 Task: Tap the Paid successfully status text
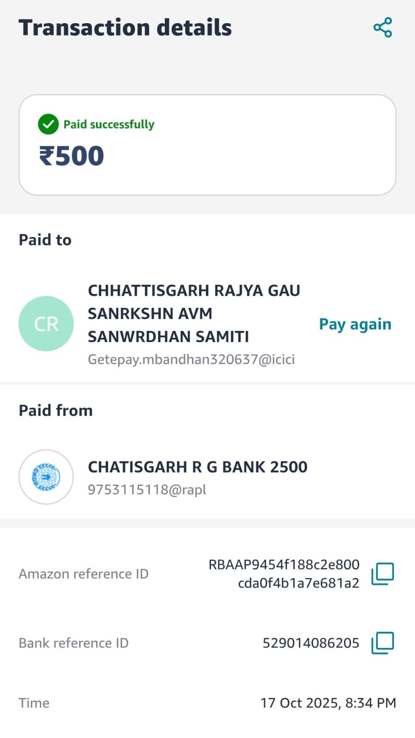point(109,124)
